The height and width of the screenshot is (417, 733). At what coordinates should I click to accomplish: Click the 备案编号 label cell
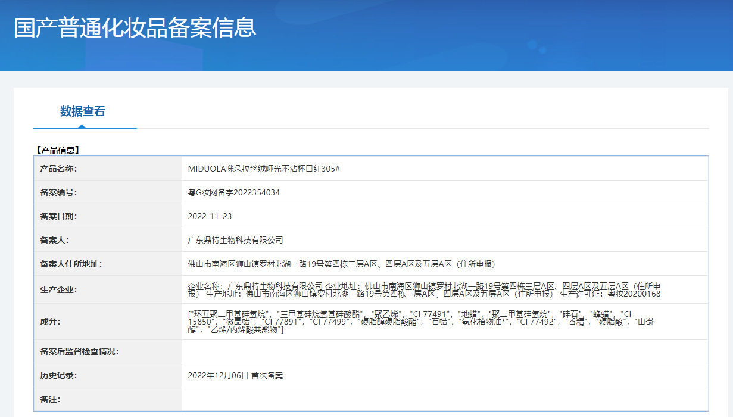click(108, 192)
